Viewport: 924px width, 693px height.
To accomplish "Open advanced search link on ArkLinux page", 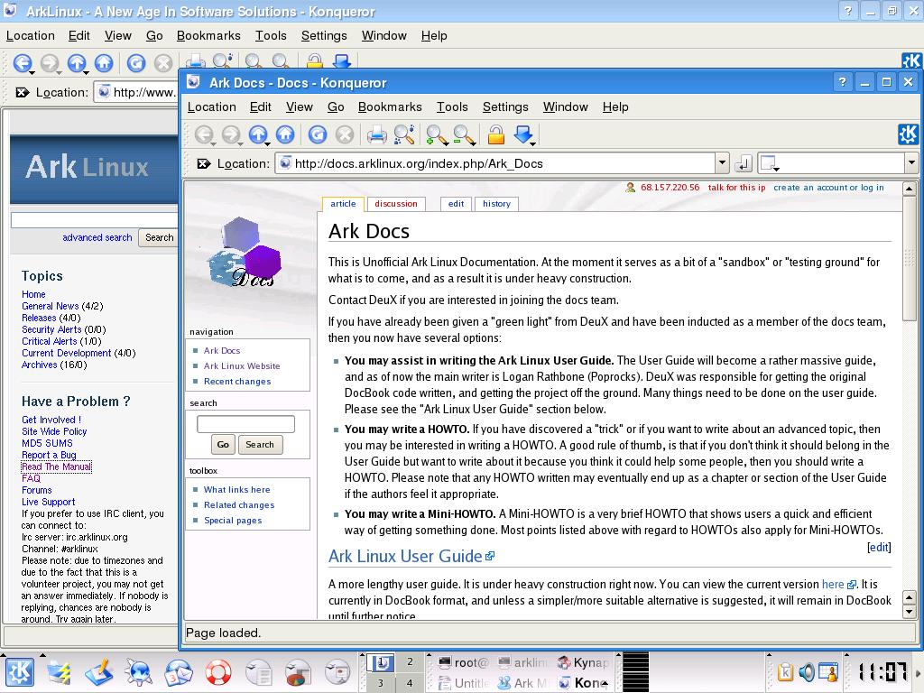I will coord(97,237).
